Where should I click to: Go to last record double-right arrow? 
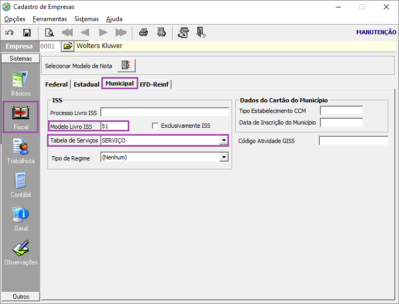[121, 33]
